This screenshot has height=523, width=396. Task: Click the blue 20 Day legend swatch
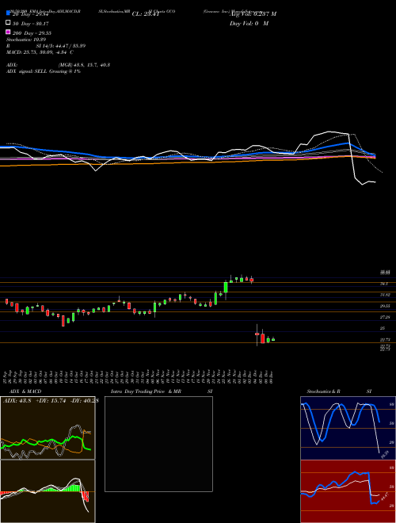coord(8,13)
